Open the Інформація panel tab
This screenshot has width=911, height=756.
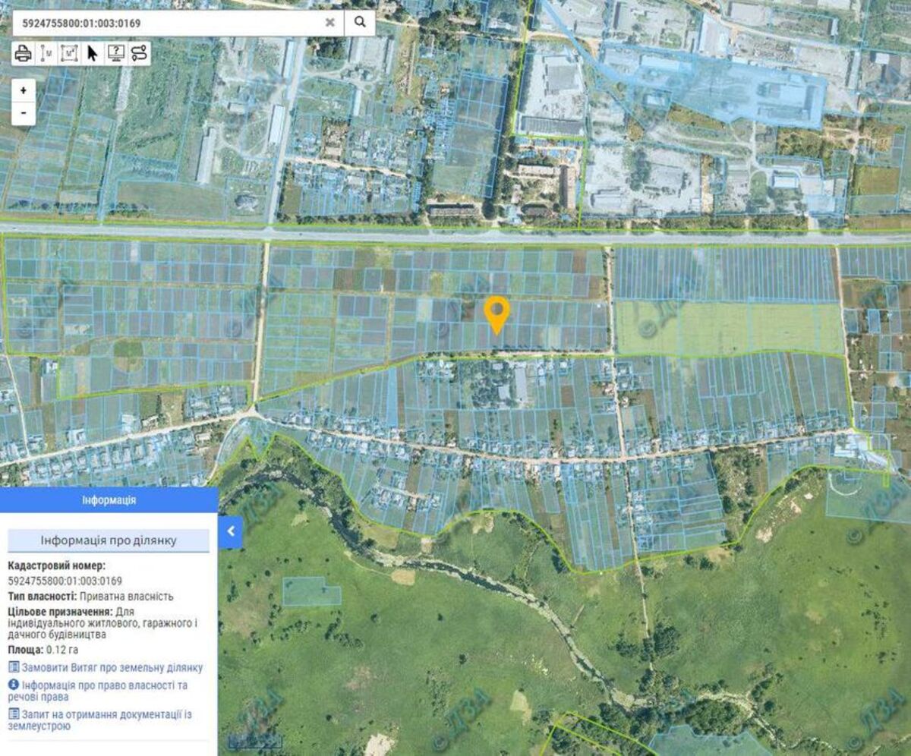(109, 501)
